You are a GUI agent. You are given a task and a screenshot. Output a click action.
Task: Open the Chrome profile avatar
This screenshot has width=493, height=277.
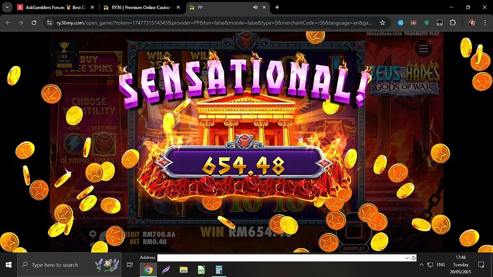click(x=472, y=23)
